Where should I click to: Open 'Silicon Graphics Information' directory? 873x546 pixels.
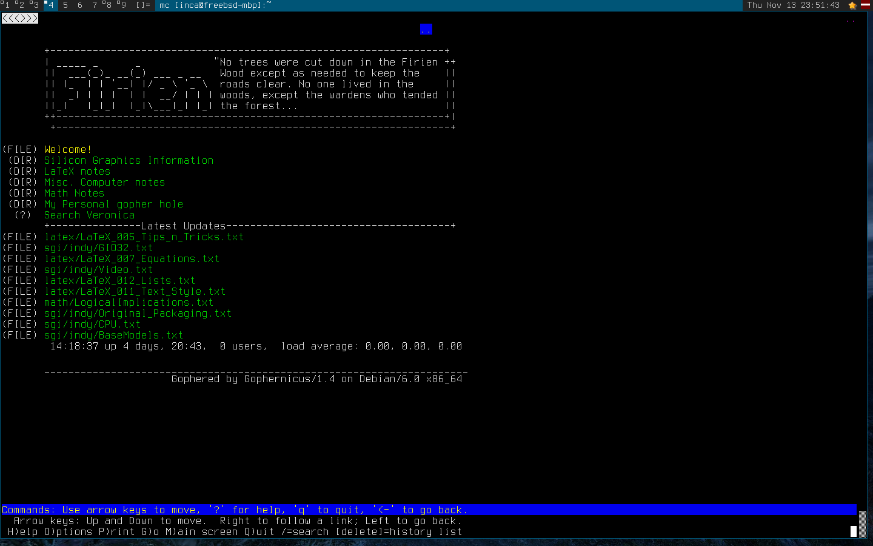click(129, 160)
